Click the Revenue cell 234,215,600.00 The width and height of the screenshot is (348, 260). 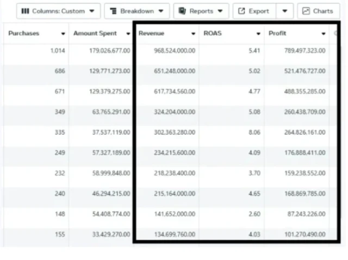(172, 153)
